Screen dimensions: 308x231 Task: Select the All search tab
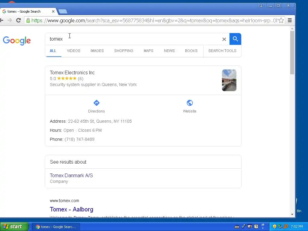click(x=53, y=51)
